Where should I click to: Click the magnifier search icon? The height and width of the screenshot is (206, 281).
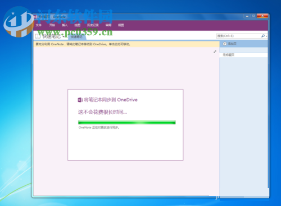click(x=263, y=36)
